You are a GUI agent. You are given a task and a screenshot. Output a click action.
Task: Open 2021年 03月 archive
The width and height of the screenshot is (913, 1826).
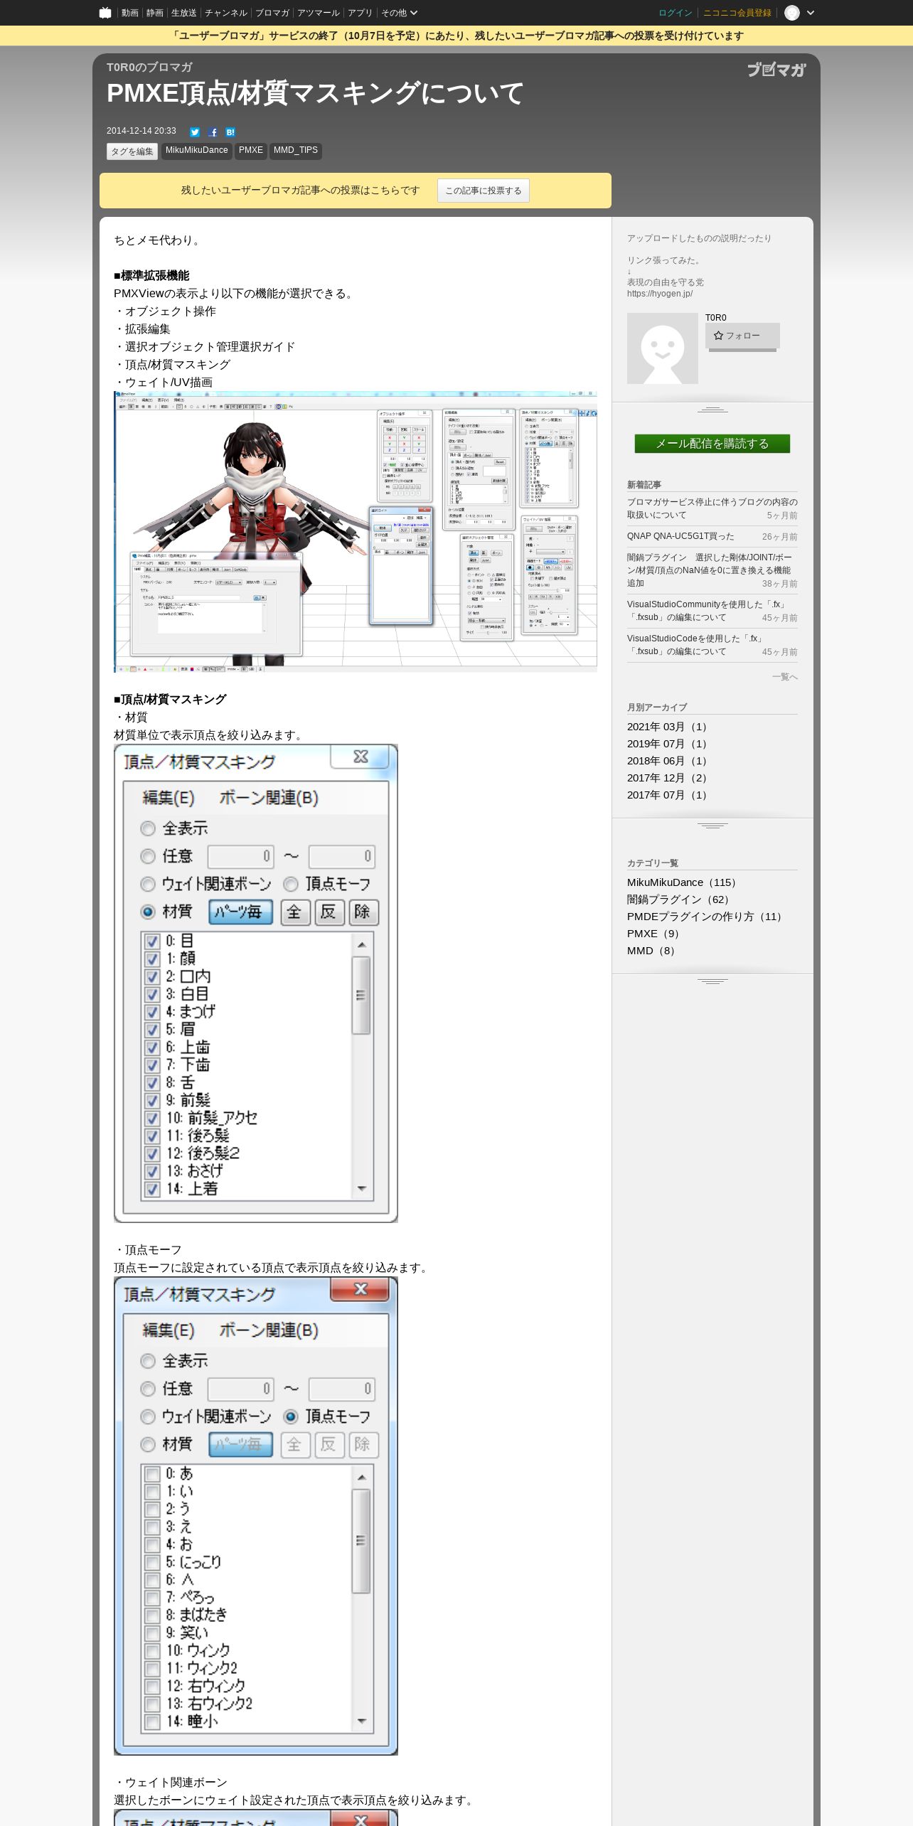668,727
